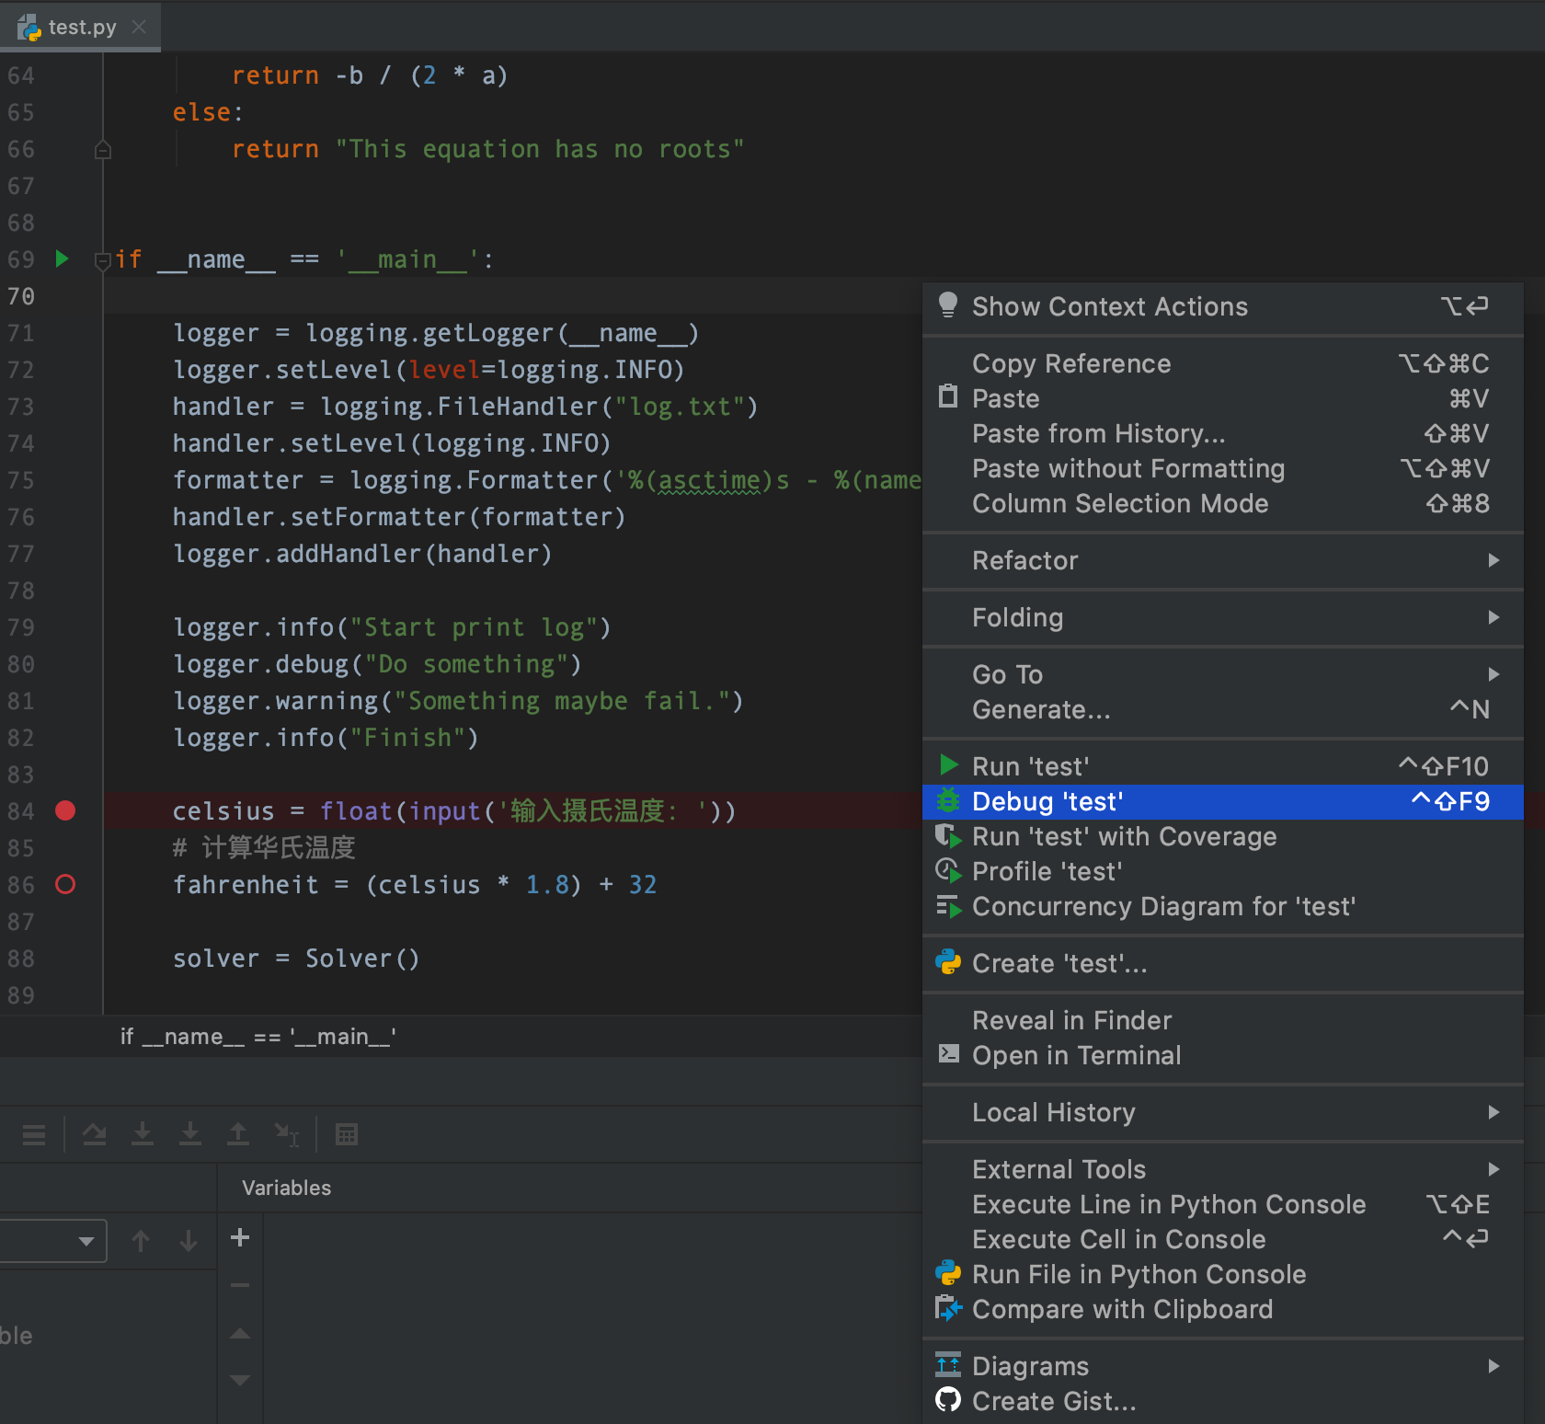Select Execute Line in Python Console
Viewport: 1545px width, 1424px height.
[x=1223, y=1204]
